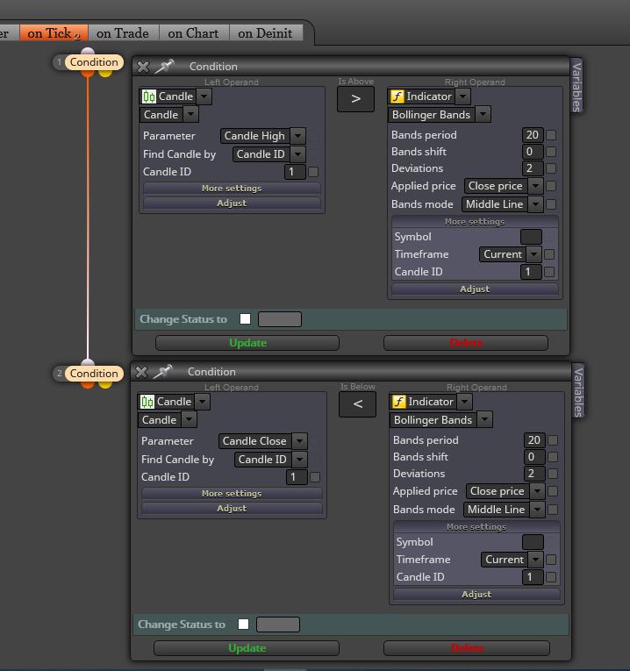Pin the second Condition panel
The height and width of the screenshot is (671, 630).
click(x=162, y=371)
